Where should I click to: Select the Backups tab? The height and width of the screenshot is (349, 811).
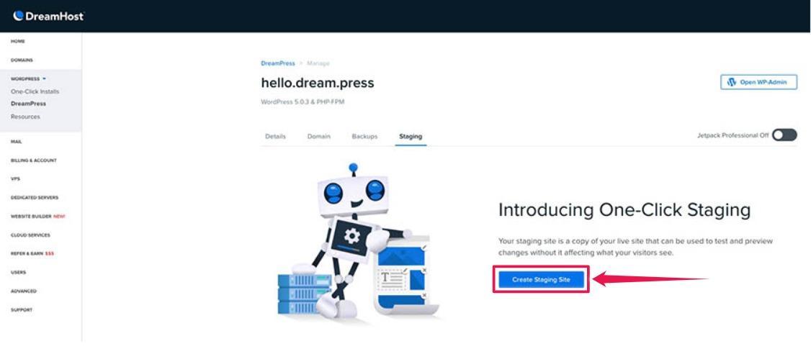pos(364,137)
